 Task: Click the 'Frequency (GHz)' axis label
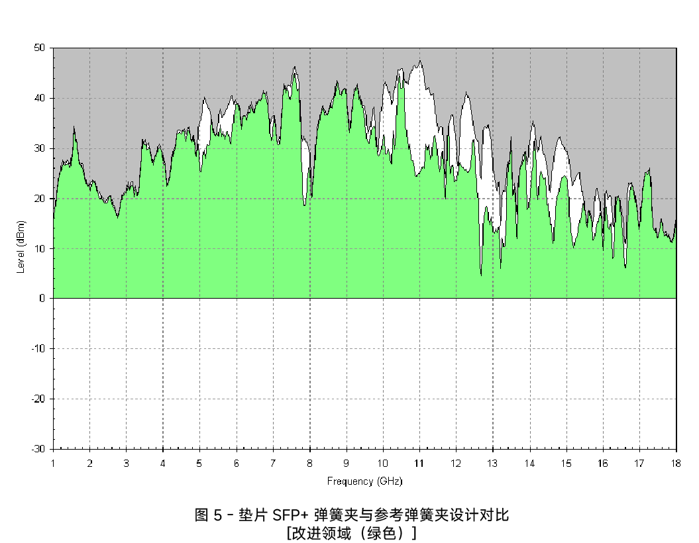(364, 481)
